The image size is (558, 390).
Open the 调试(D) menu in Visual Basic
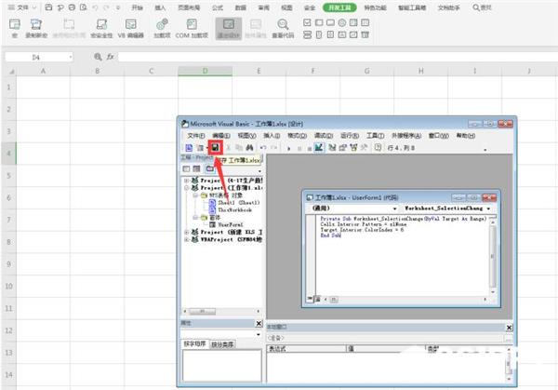(x=323, y=136)
